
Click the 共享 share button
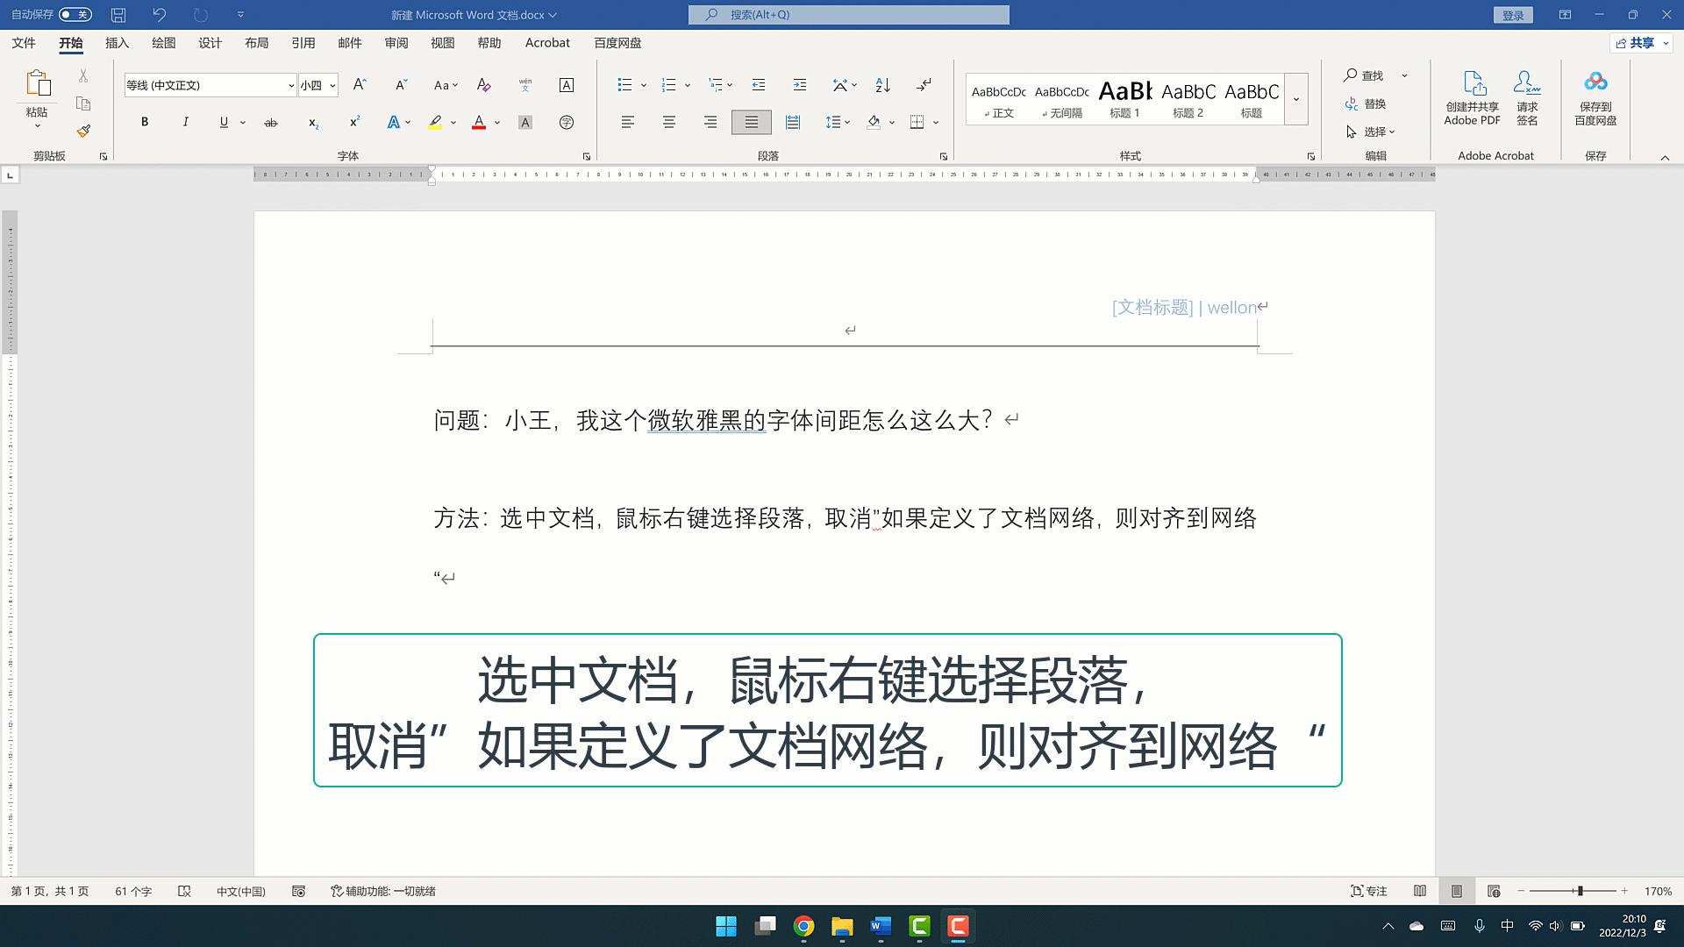click(x=1639, y=42)
